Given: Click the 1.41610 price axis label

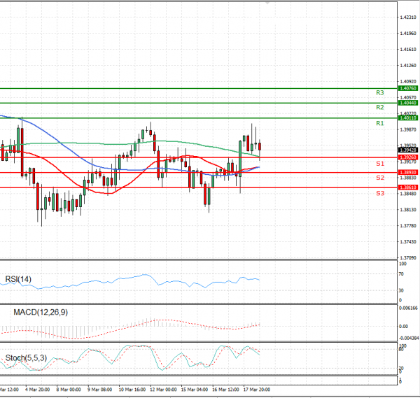Looking at the screenshot, I should point(408,50).
